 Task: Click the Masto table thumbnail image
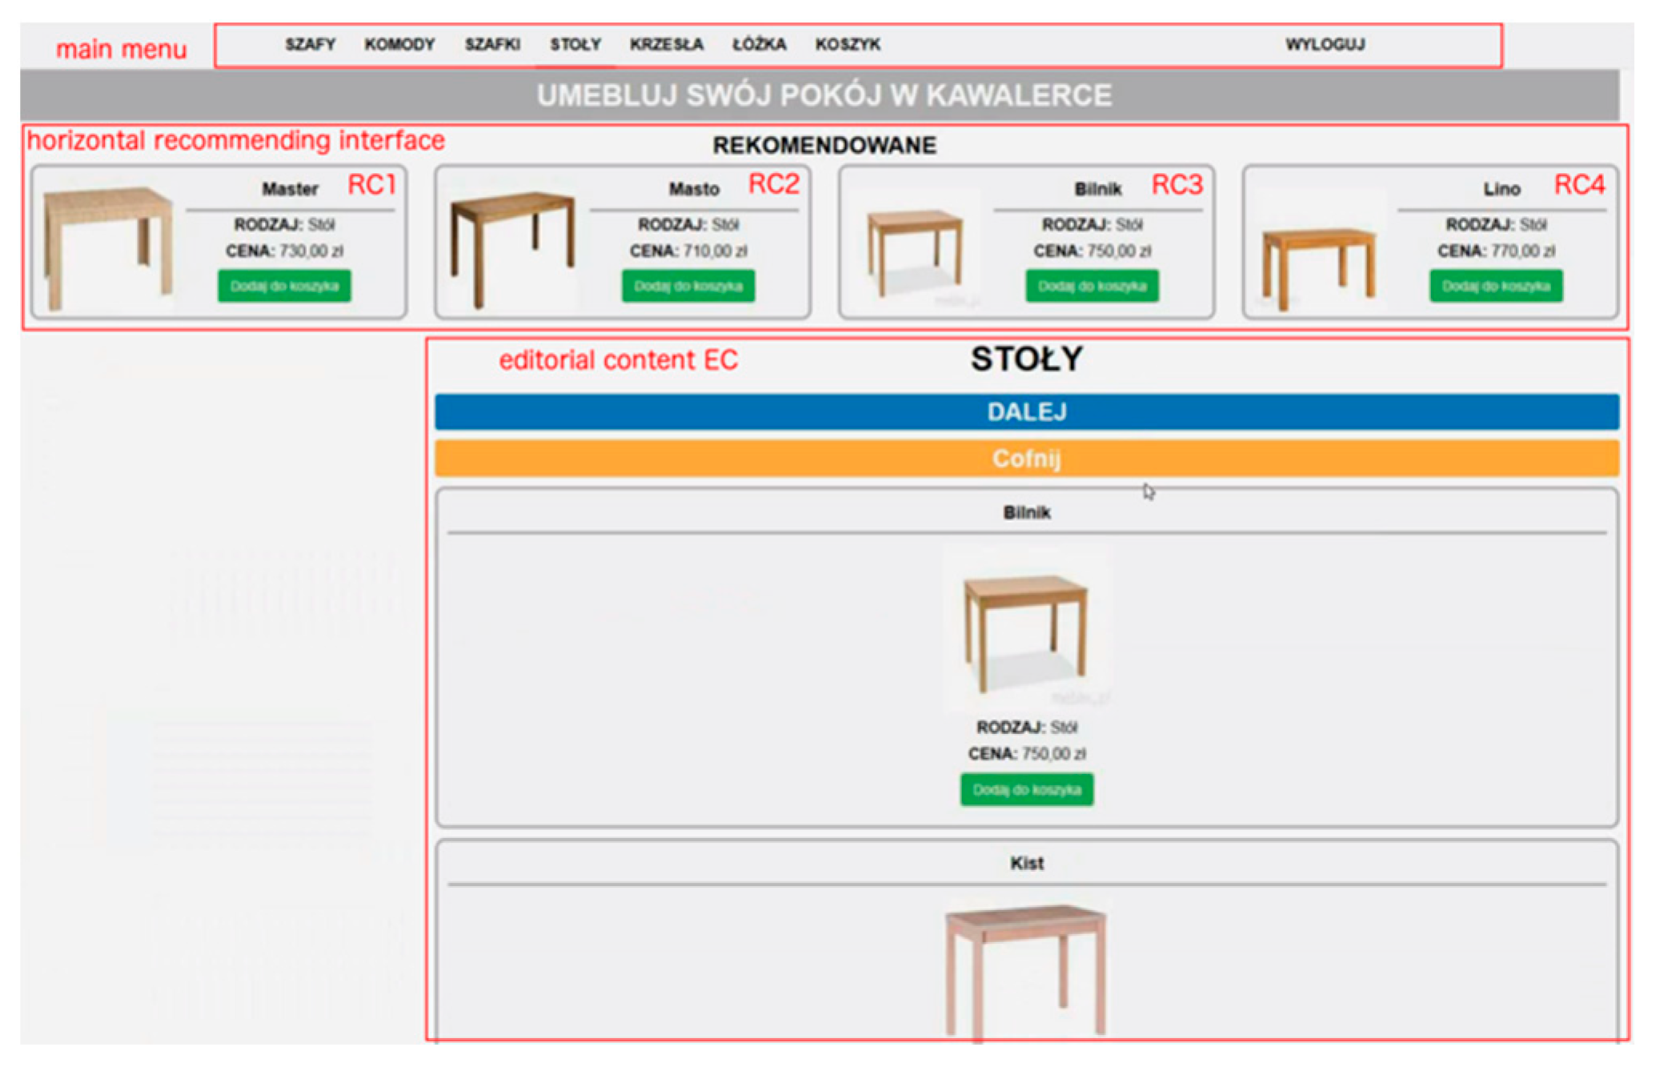click(511, 246)
